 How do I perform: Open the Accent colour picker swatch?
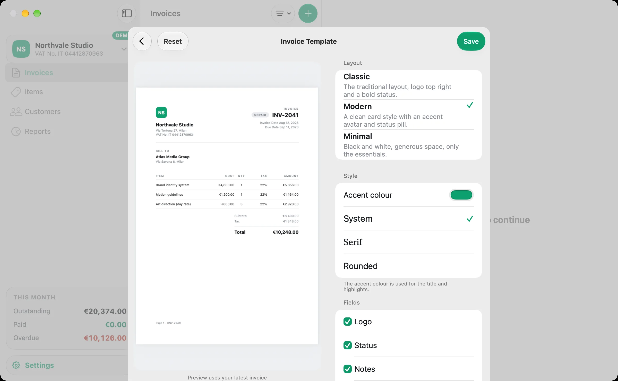(461, 195)
